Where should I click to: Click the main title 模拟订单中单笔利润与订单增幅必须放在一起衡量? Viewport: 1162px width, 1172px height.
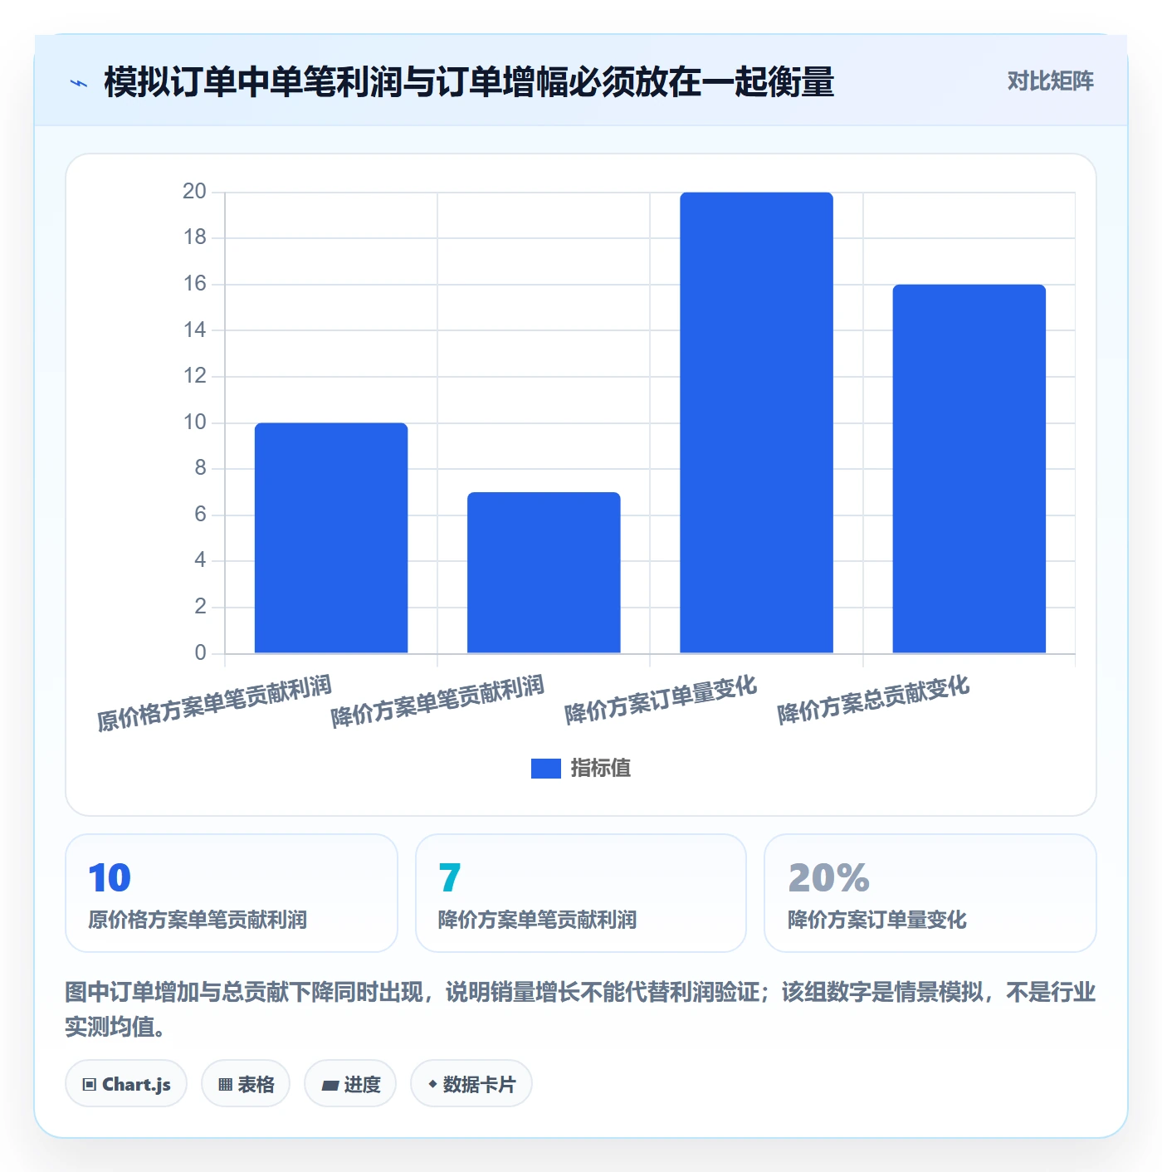(x=469, y=82)
